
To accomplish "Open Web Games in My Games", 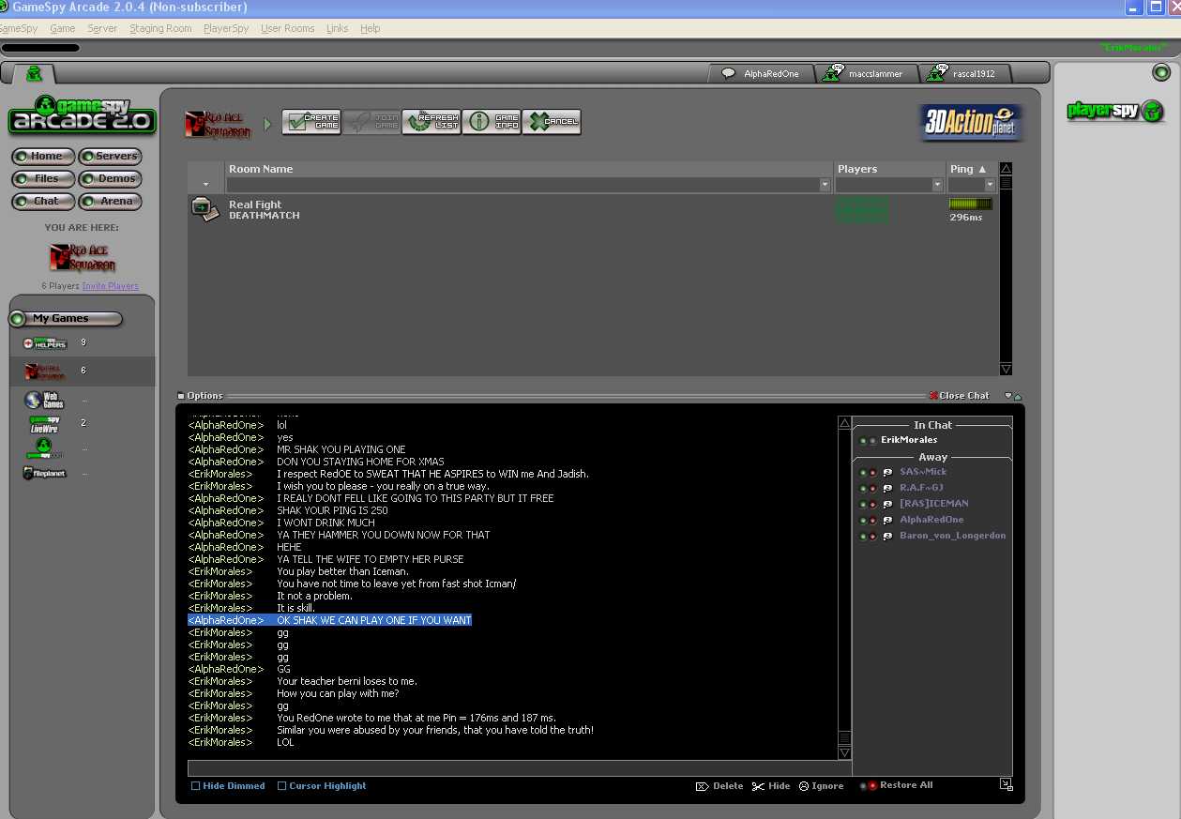I will (x=44, y=401).
